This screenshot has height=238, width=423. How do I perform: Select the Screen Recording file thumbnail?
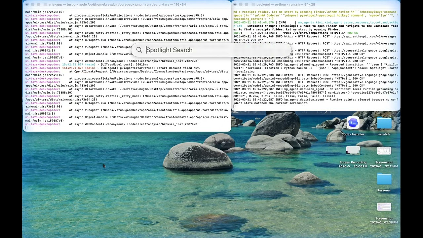[353, 151]
